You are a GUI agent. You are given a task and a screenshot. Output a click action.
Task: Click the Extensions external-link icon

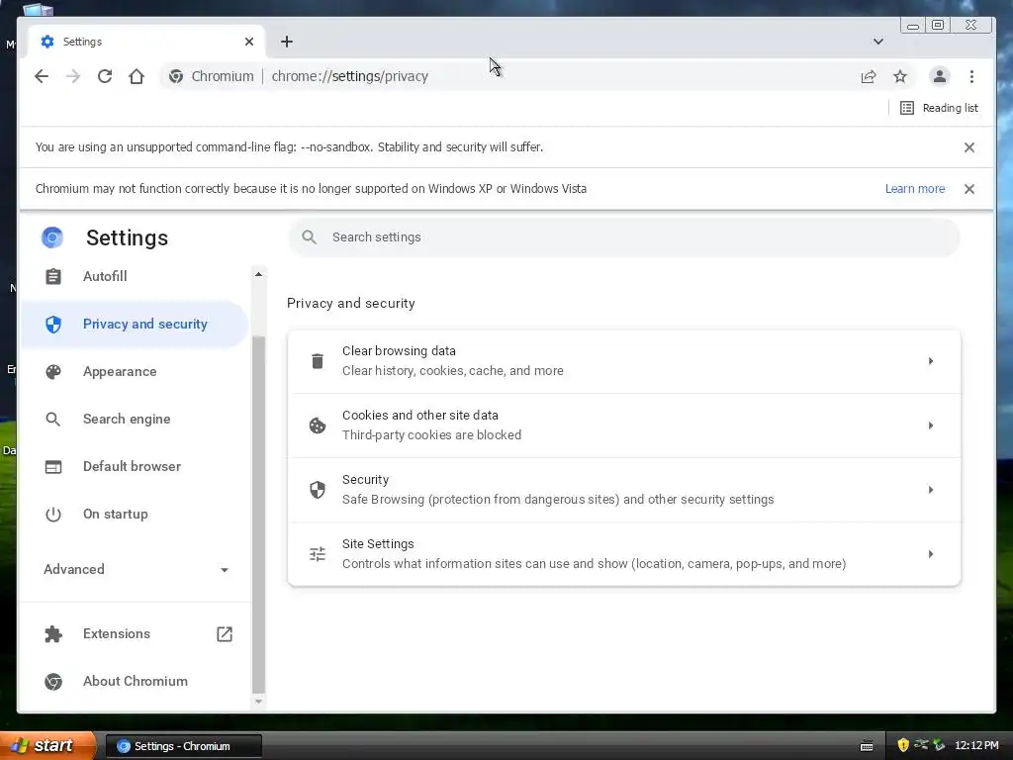point(225,634)
